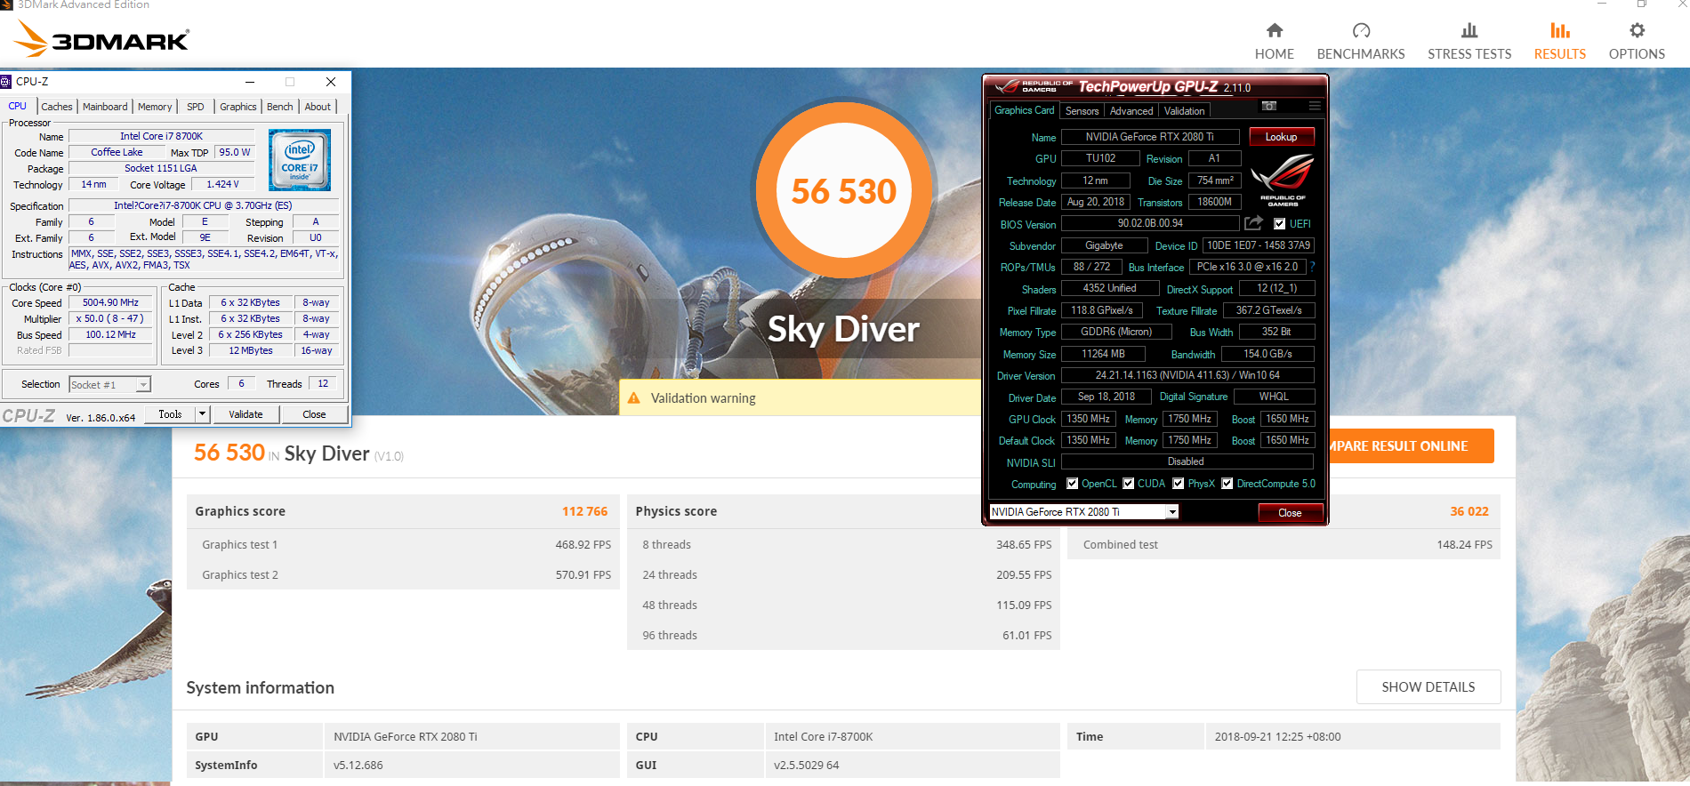Go to 3DMark BENCHMARKS section
Screen dimensions: 1690x786
pyautogui.click(x=1361, y=42)
